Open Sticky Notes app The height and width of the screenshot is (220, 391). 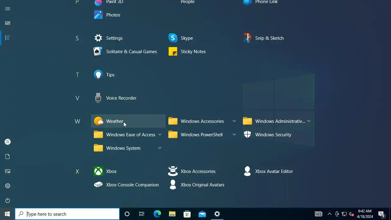coord(203,51)
